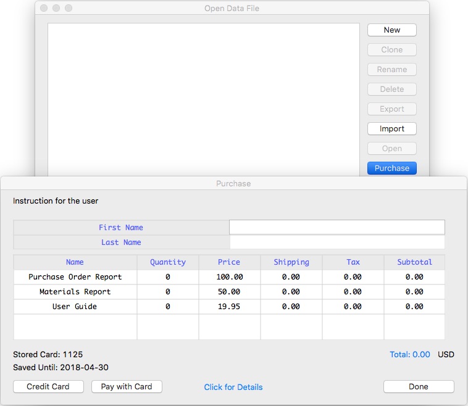Select Quantity cell for Materials Report

click(167, 292)
